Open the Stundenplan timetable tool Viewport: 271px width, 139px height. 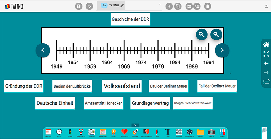102,132
